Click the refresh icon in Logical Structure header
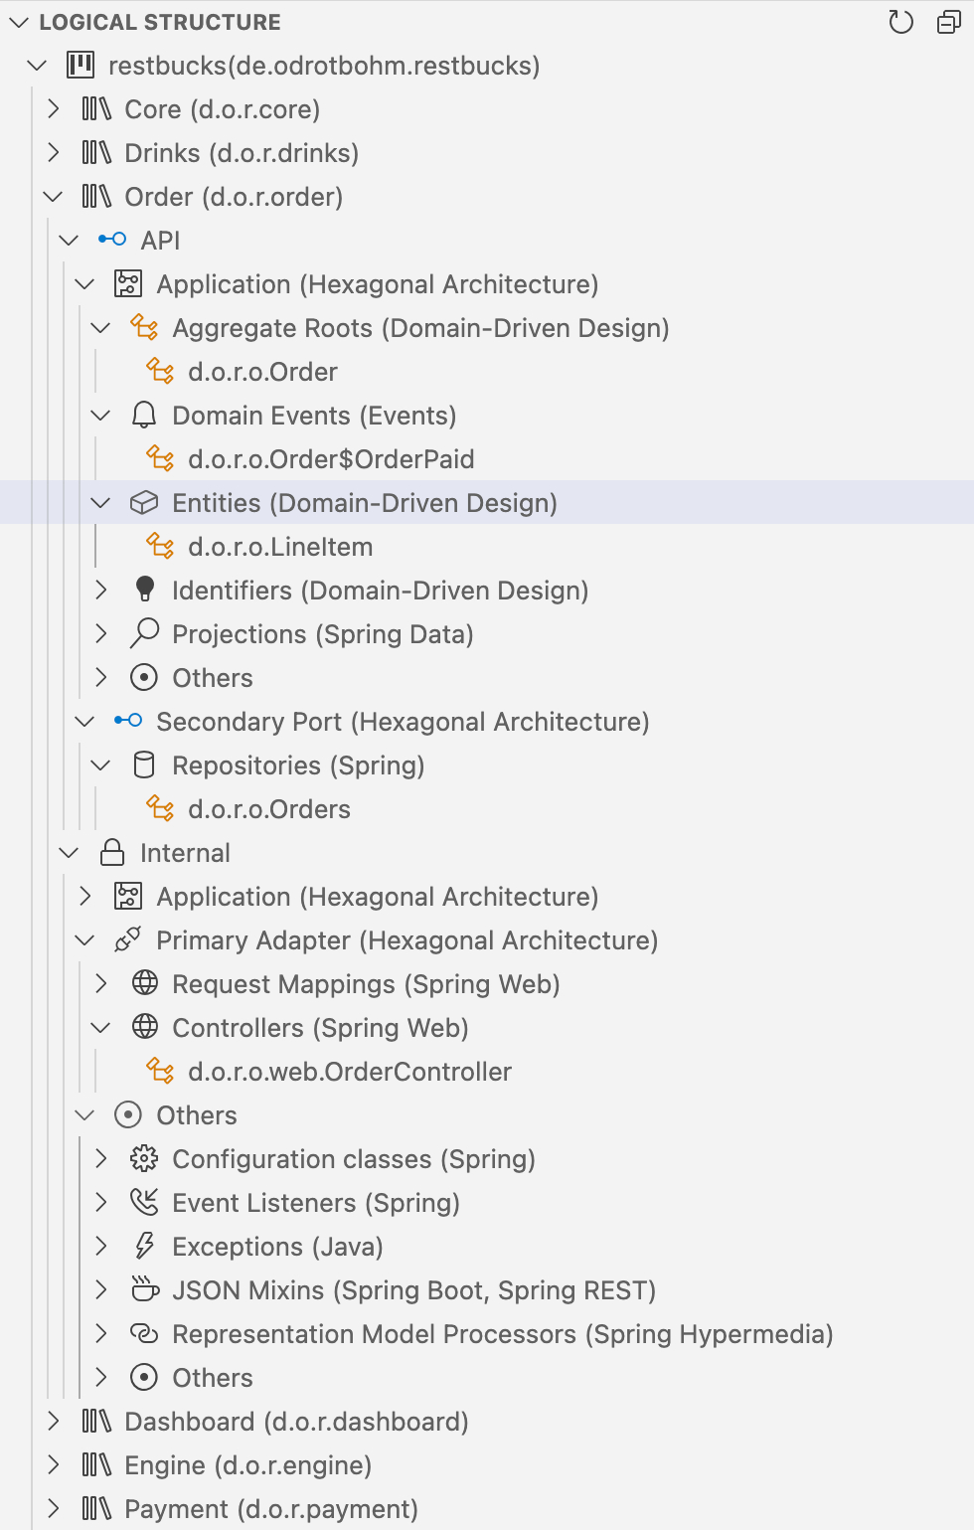Screen dimensions: 974x1530 pos(900,22)
